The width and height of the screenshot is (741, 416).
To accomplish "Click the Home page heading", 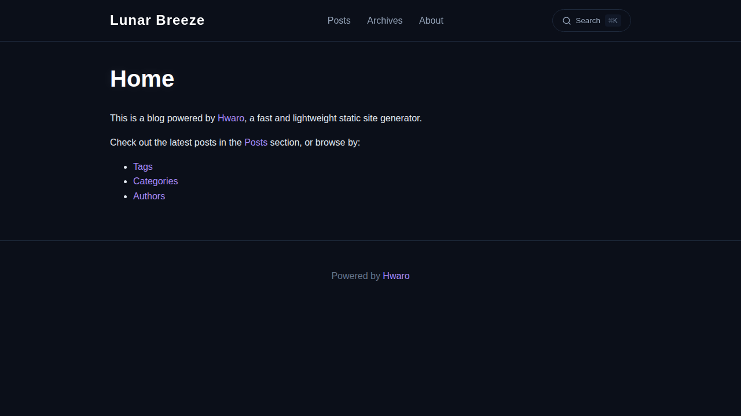I will pyautogui.click(x=142, y=79).
